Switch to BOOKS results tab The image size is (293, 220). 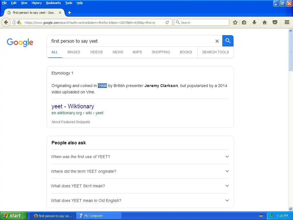click(186, 52)
